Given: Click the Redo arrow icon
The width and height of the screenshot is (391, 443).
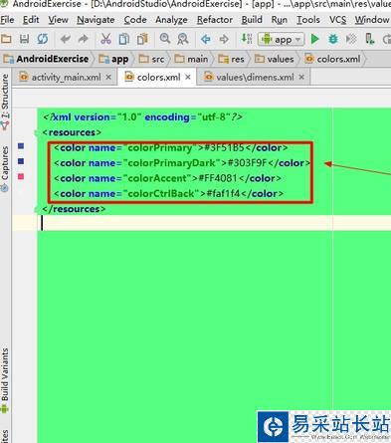Looking at the screenshot, I should [x=83, y=39].
